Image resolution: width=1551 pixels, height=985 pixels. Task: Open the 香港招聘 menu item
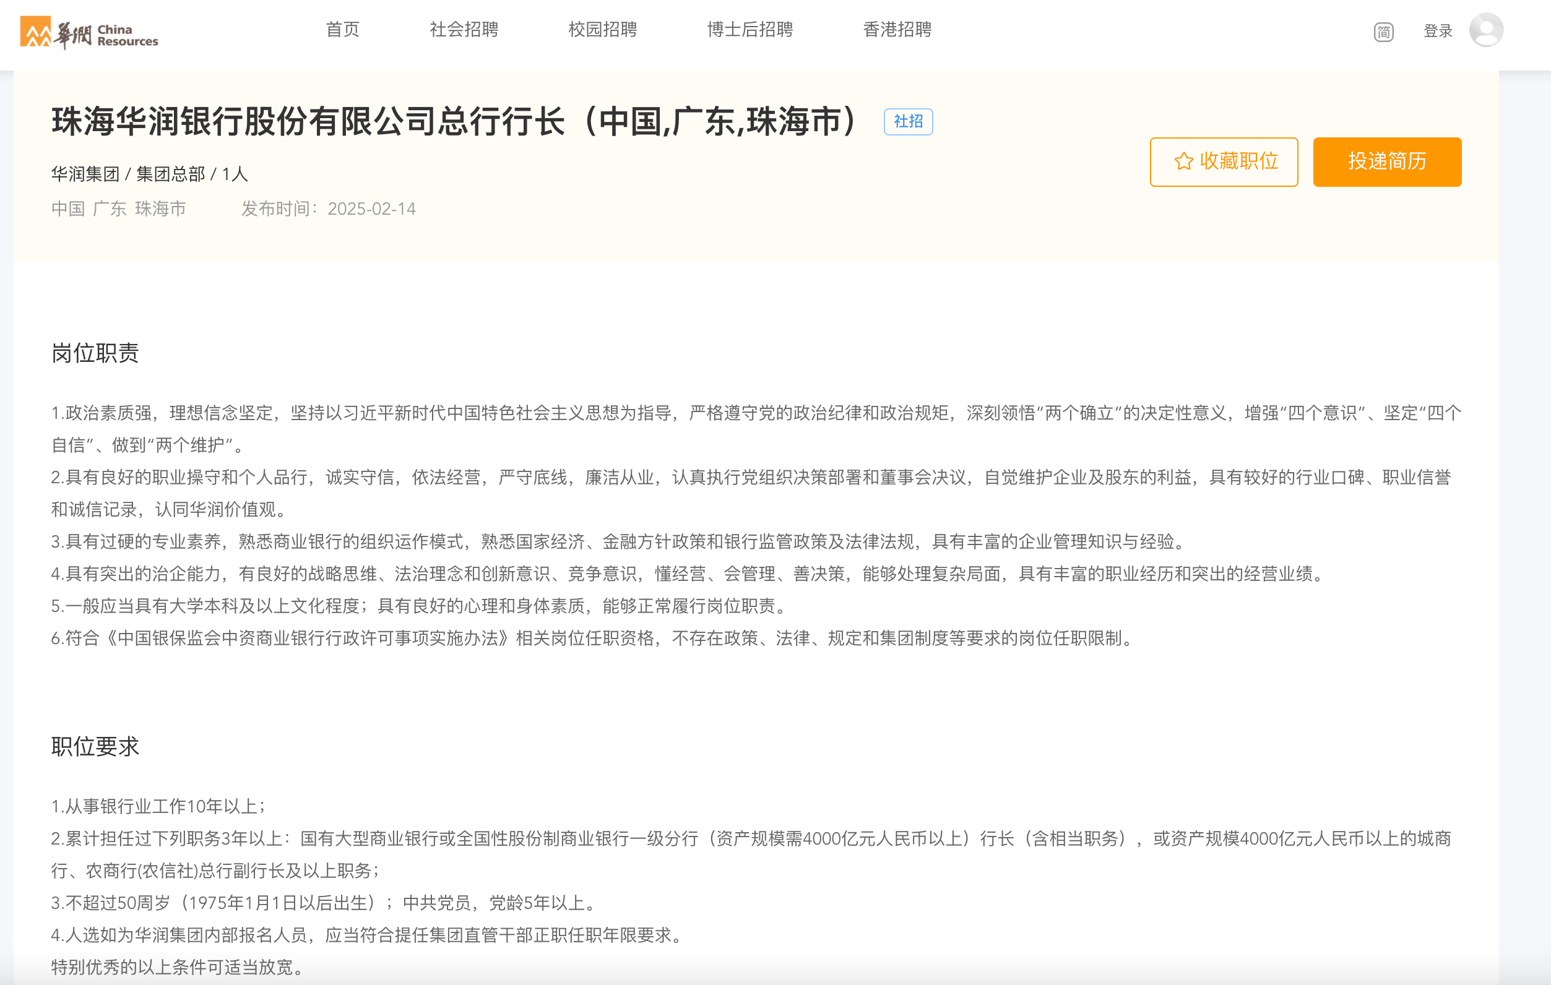point(897,30)
